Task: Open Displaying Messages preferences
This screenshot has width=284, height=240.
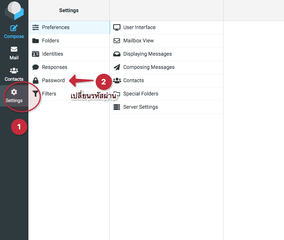Action: click(147, 54)
